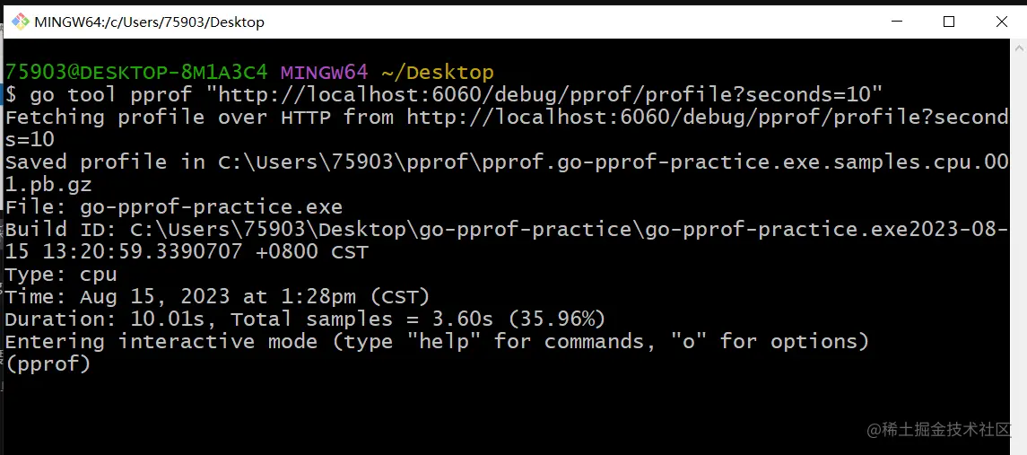Click the yellow ~/Desktop path text
Screen dimensions: 1027x455
click(x=438, y=72)
